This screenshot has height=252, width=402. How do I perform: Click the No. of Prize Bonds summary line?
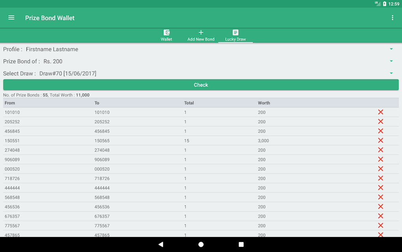(x=46, y=95)
